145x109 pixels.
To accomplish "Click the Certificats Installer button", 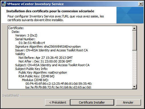I will click(92, 102).
